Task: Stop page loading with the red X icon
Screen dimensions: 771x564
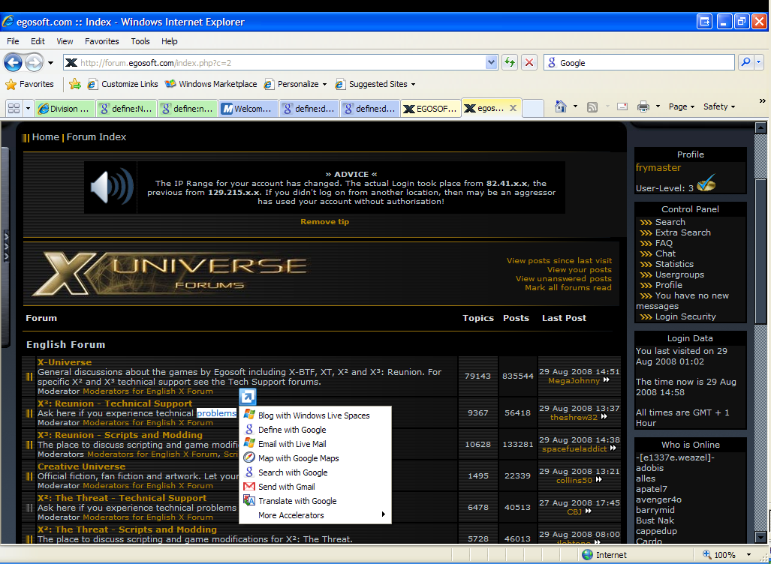Action: (529, 62)
